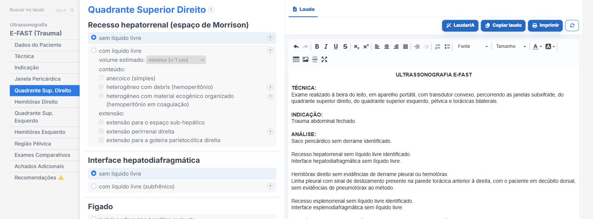
Task: Open volume estimado dropdown
Action: (176, 60)
